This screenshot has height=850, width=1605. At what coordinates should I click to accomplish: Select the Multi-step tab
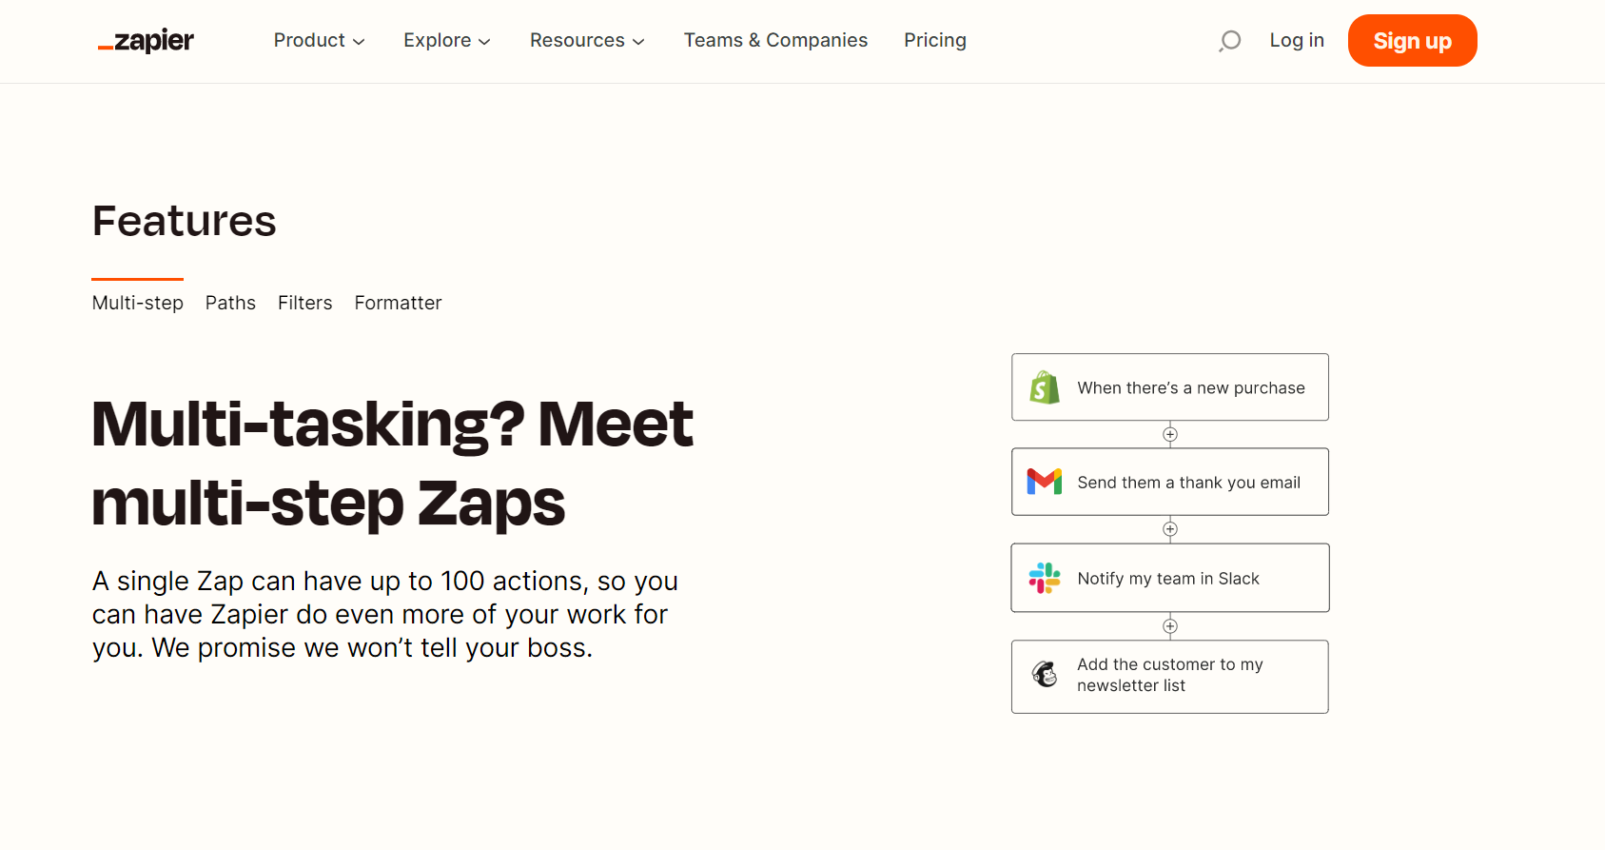click(138, 303)
